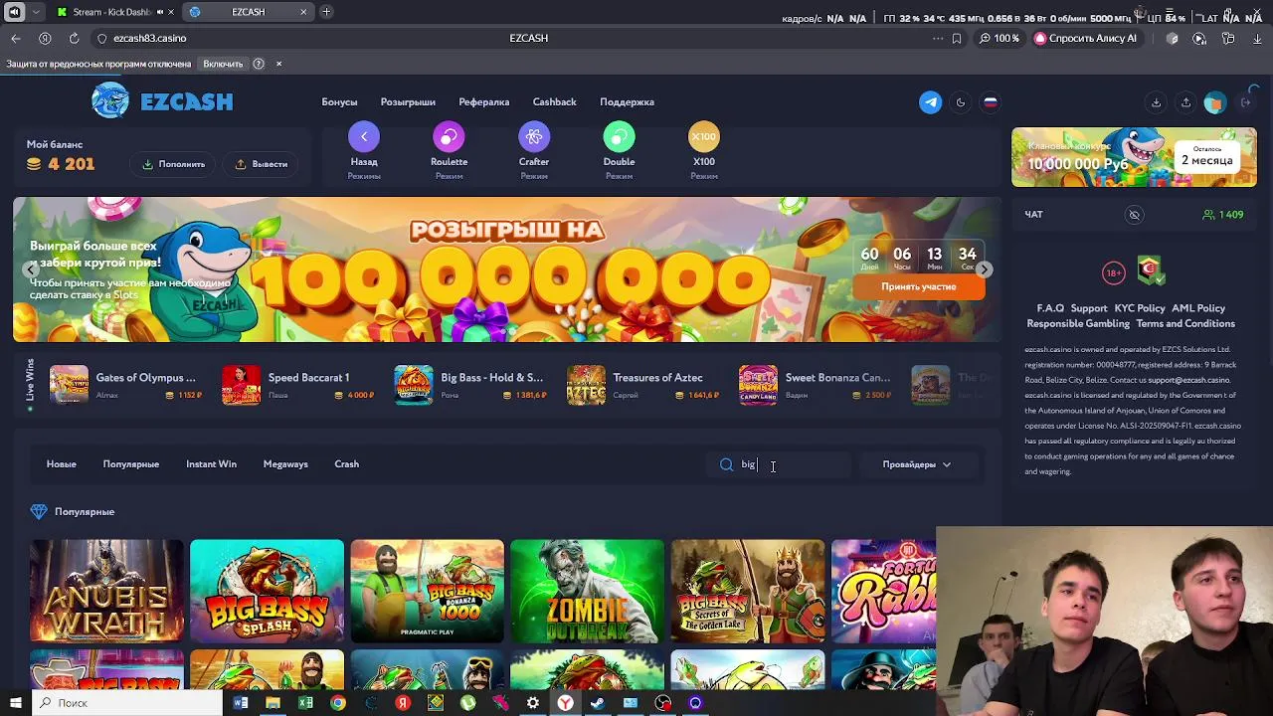Open Excel from taskbar
Image resolution: width=1273 pixels, height=716 pixels.
305,703
